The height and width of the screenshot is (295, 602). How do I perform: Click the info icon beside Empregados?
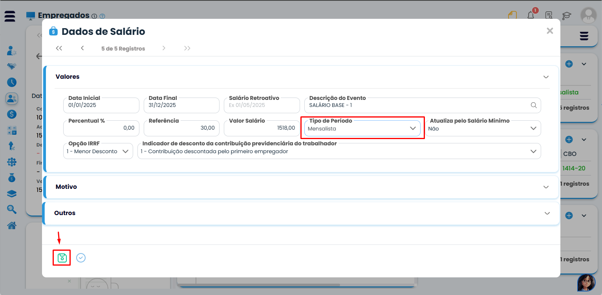coord(94,16)
